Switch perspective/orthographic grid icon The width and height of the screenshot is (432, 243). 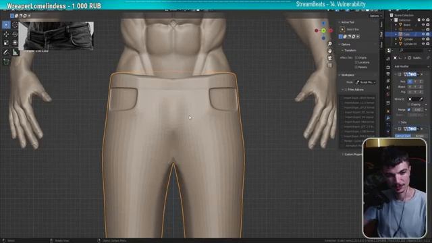click(330, 65)
